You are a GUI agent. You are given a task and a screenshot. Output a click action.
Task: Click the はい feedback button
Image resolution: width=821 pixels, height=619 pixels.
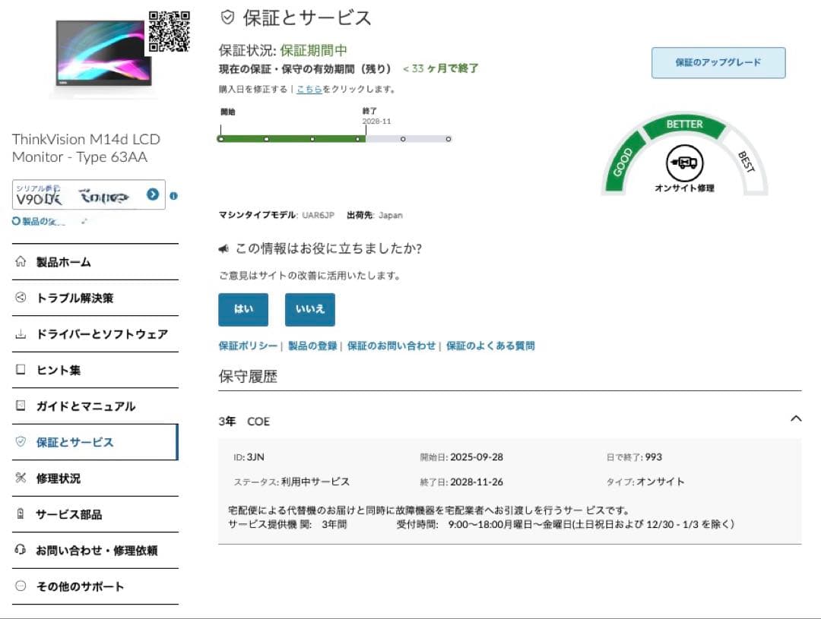[243, 309]
